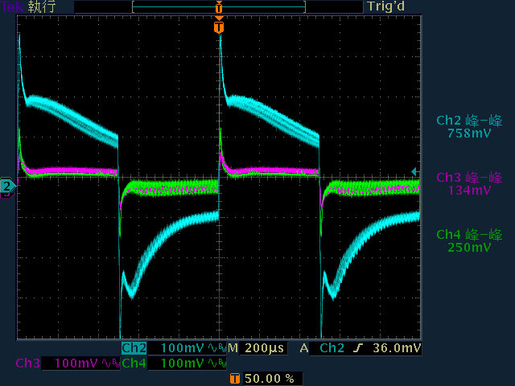Screen dimensions: 515x386
Task: Click the highlighted Ch2 channel label
Action: click(x=134, y=348)
